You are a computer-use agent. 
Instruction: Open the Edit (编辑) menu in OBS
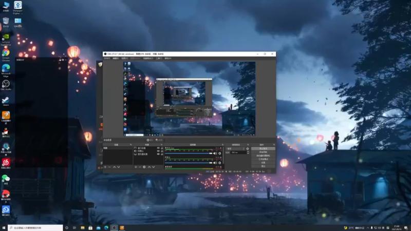pyautogui.click(x=116, y=59)
